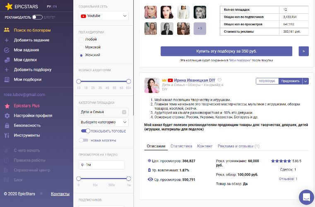Viewport: 315px width, 207px height.
Task: Switch to the Статистика tab
Action: point(181,146)
